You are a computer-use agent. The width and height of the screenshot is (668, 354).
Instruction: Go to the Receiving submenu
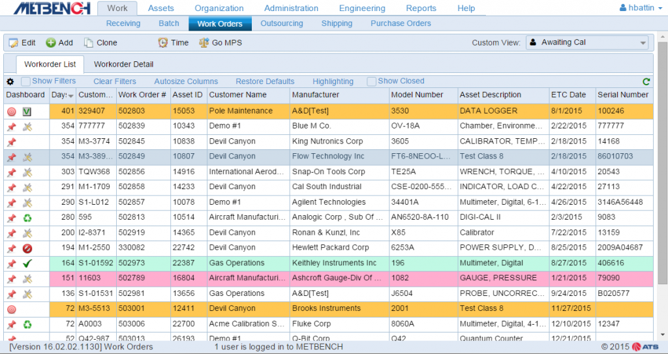pos(123,23)
